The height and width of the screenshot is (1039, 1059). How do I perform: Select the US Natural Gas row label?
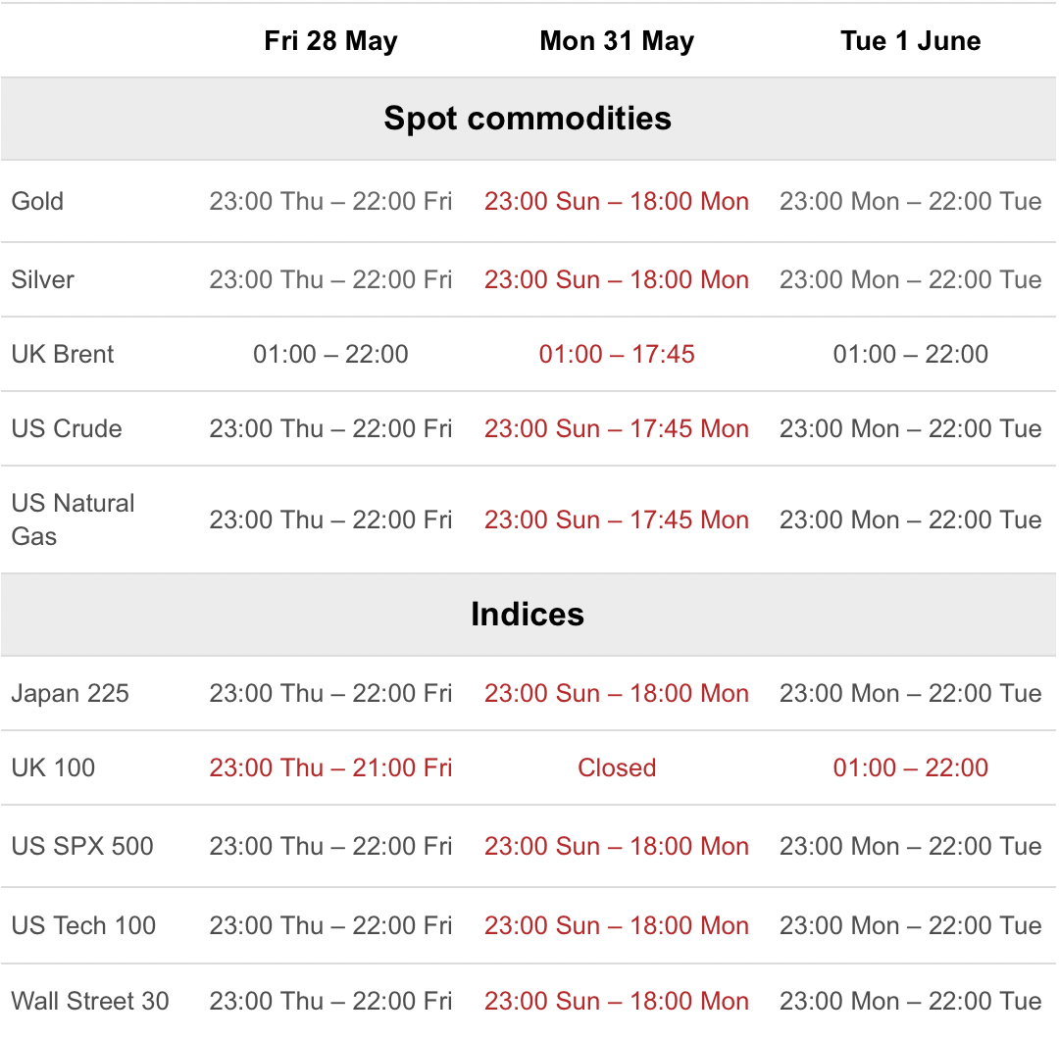point(73,519)
